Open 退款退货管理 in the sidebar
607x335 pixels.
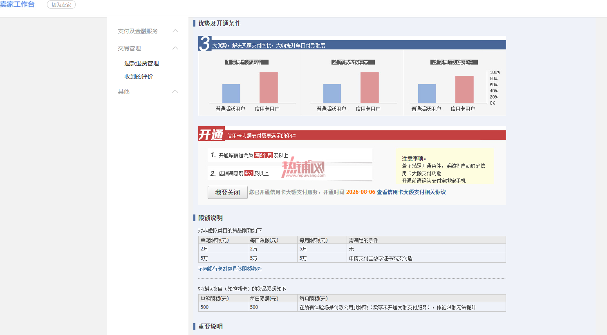point(141,63)
